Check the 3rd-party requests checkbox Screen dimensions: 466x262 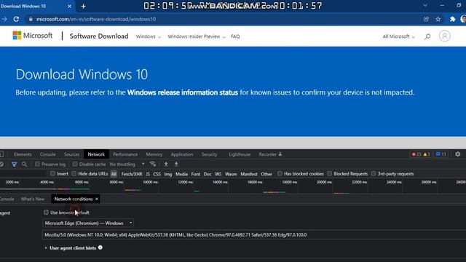(374, 173)
